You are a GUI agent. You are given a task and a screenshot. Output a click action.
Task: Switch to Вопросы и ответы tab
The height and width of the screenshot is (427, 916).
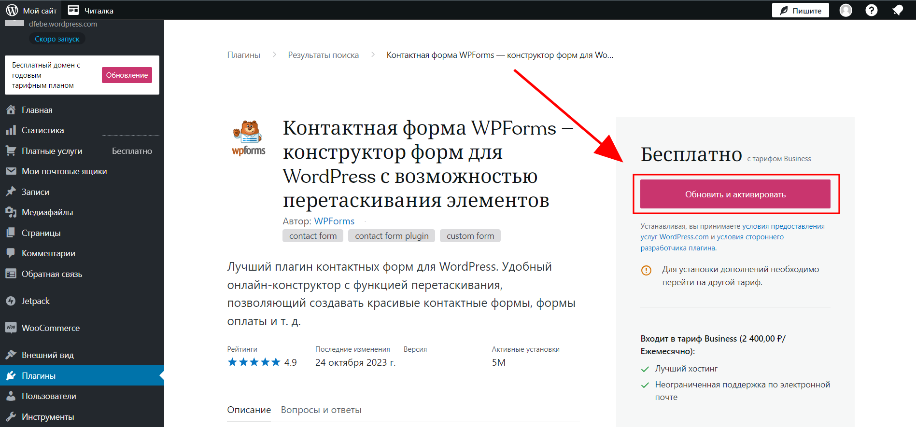coord(321,410)
